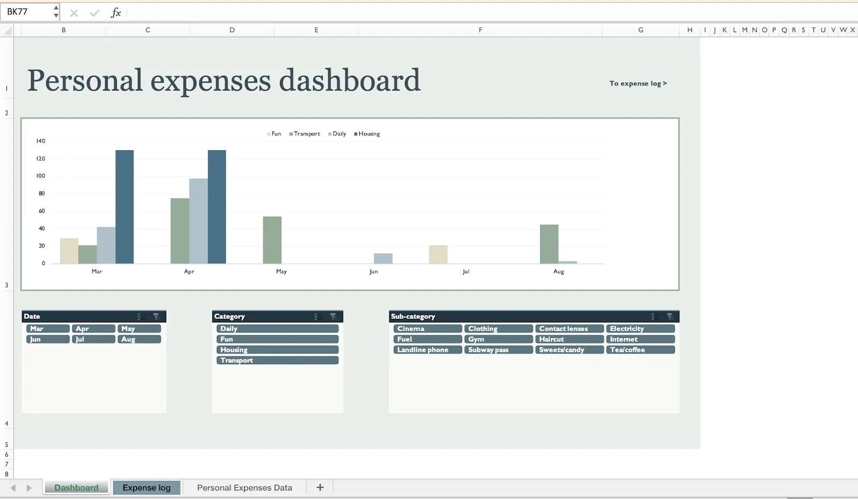Screen dimensions: 858x499
Task: Click the select-all corner triangle
Action: [8, 31]
